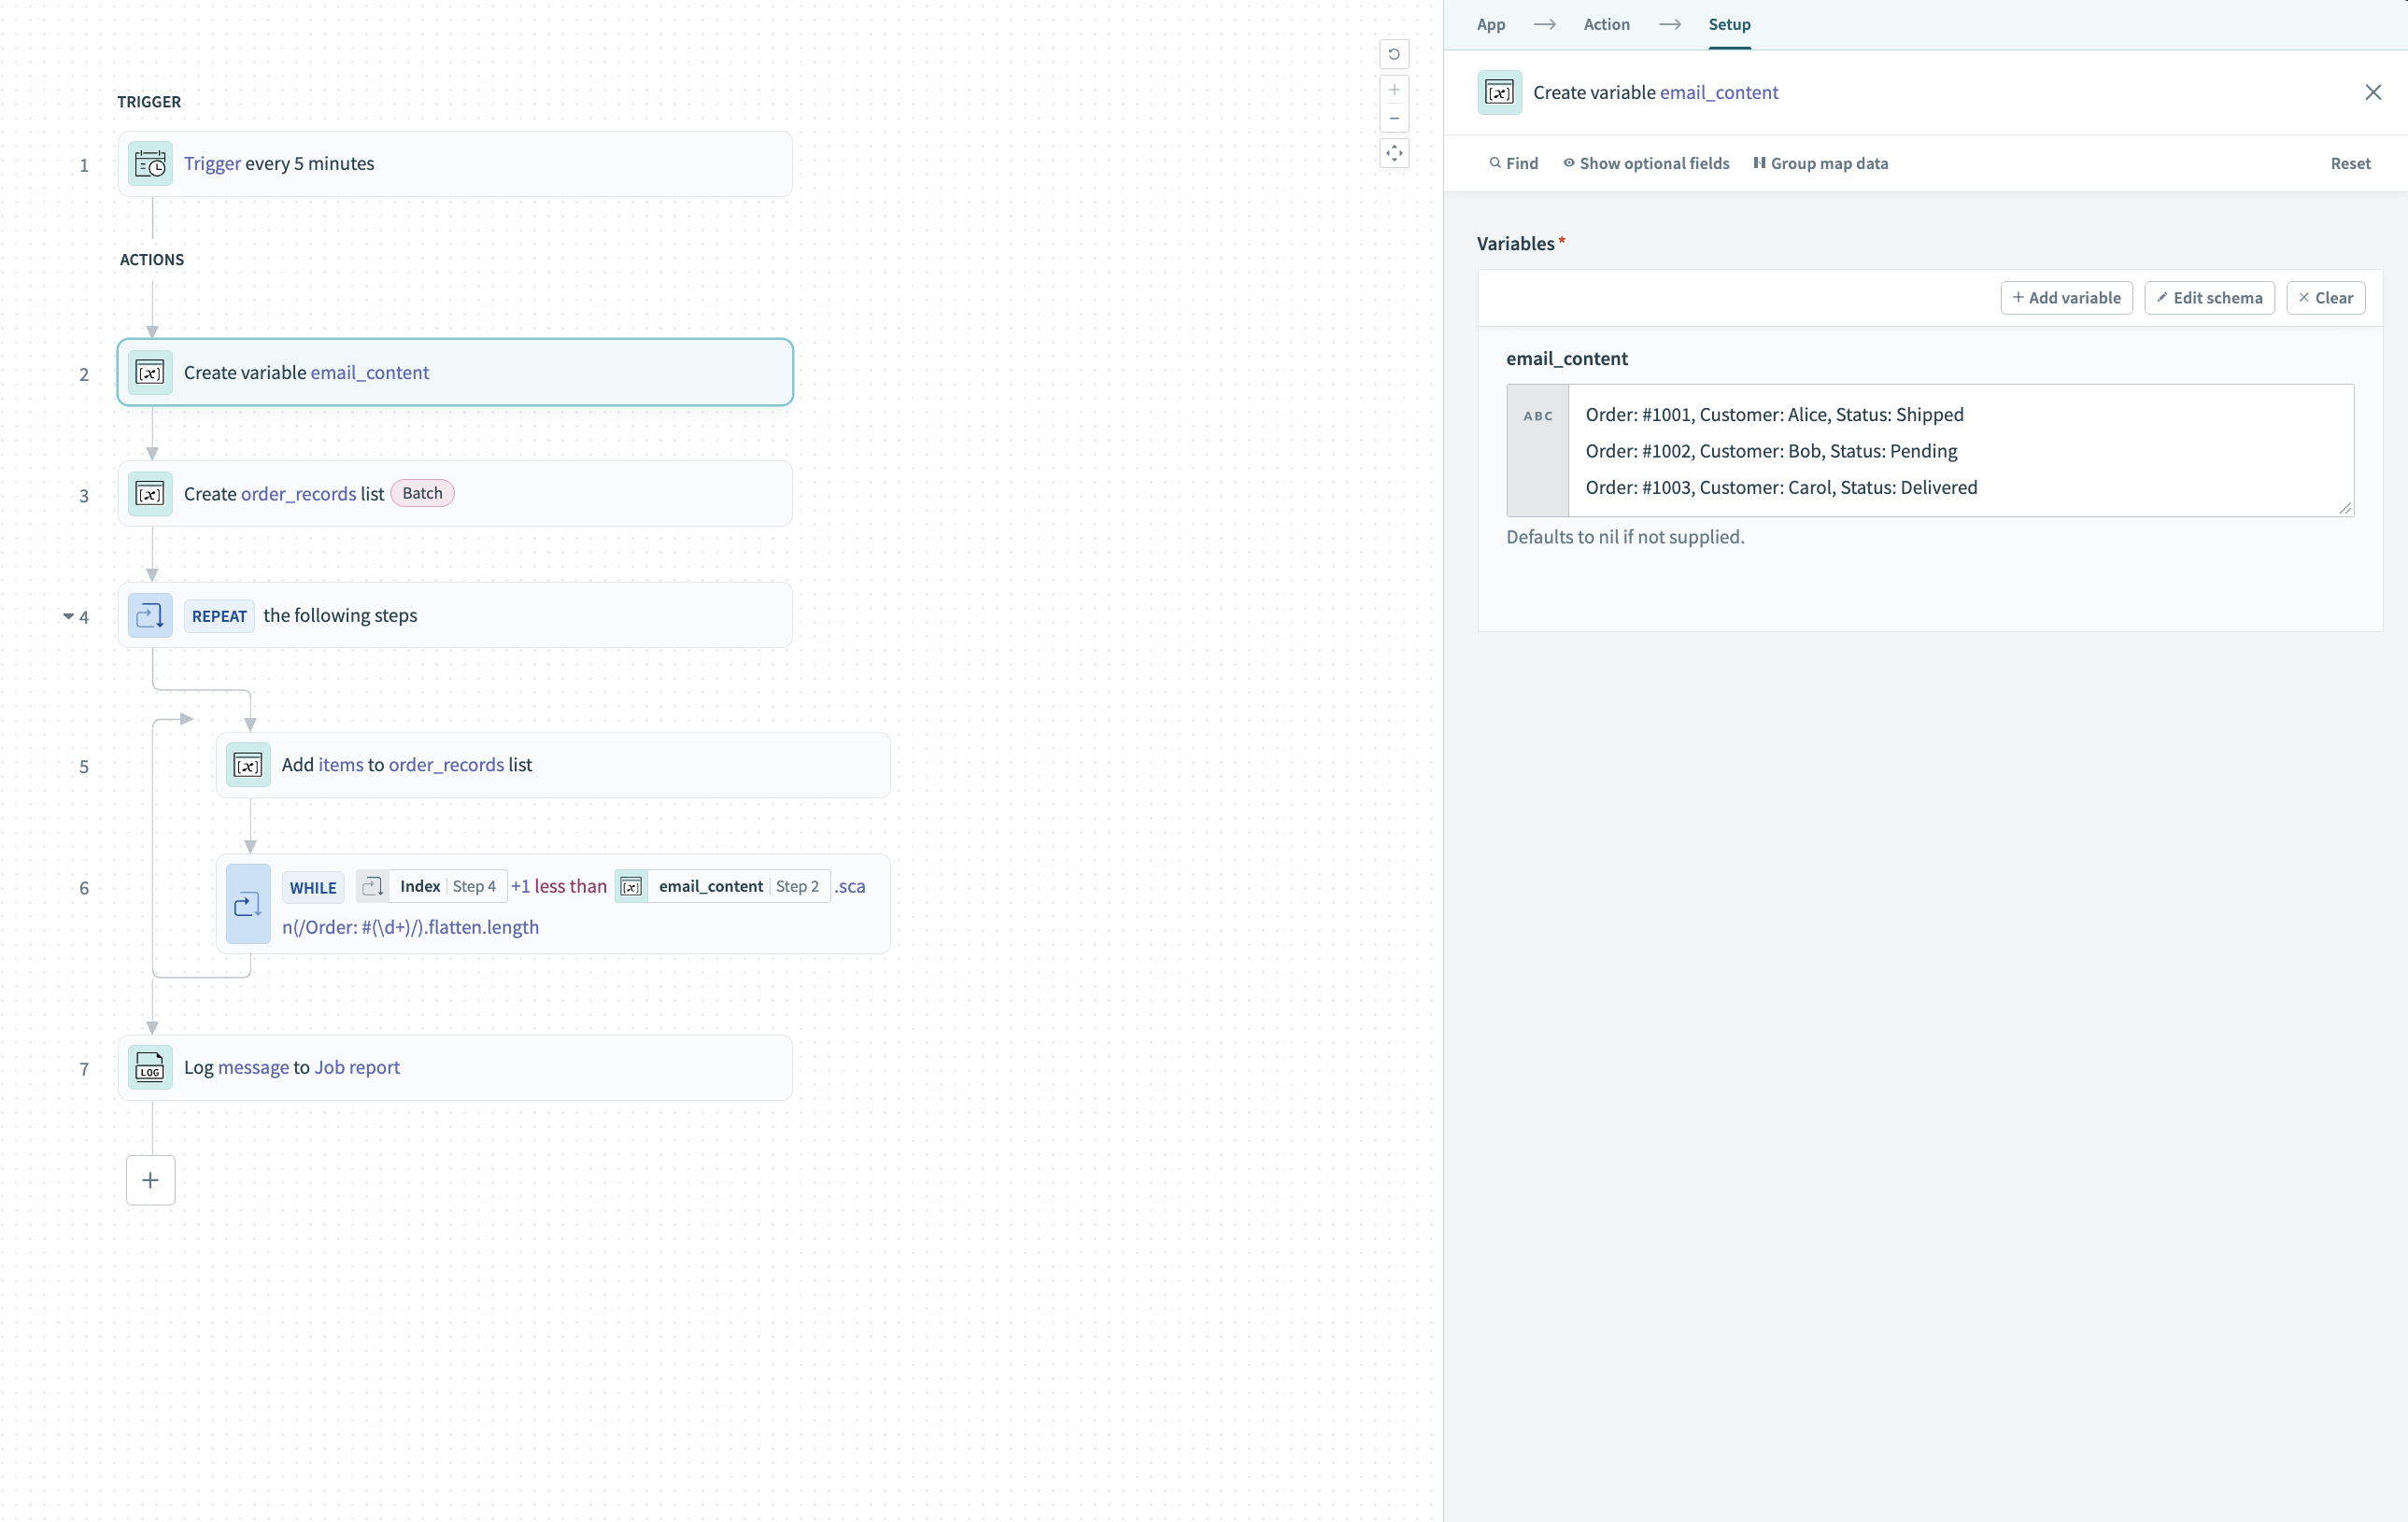The image size is (2408, 1522).
Task: Zoom in on the recipe canvas
Action: point(1394,89)
